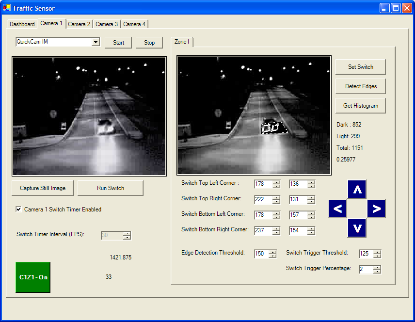Toggle the green C1Z1-On indicator
Image resolution: width=415 pixels, height=322 pixels.
pos(33,277)
